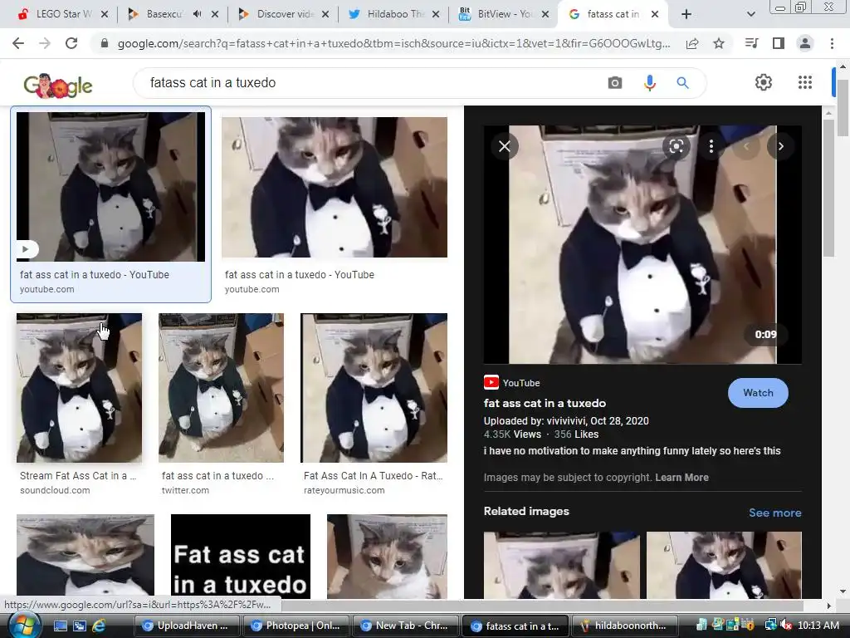Click See more related images

pyautogui.click(x=774, y=513)
